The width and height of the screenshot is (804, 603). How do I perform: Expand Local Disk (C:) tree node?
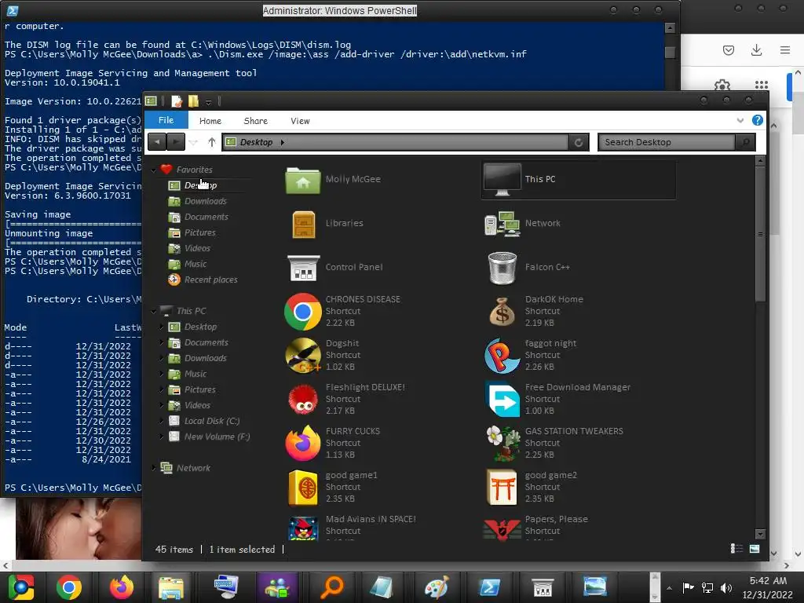162,421
